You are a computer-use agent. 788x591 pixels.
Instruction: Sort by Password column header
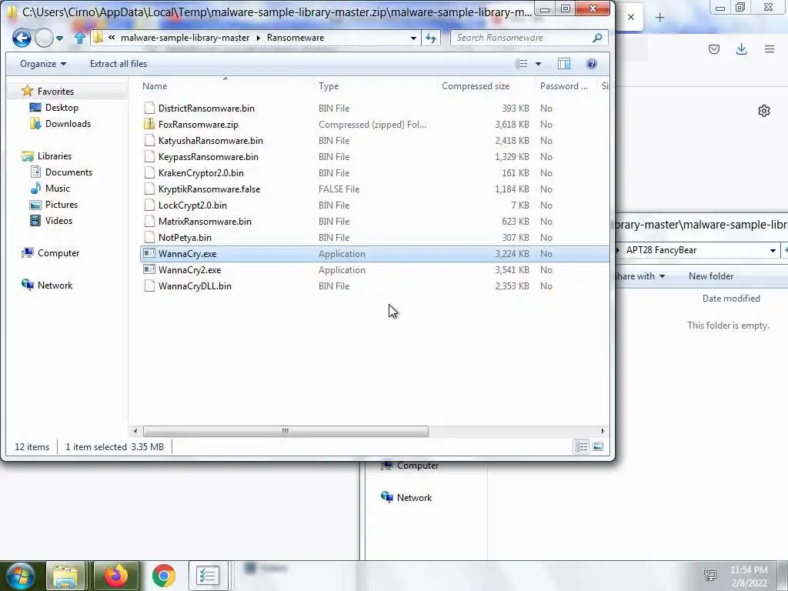[x=564, y=86]
